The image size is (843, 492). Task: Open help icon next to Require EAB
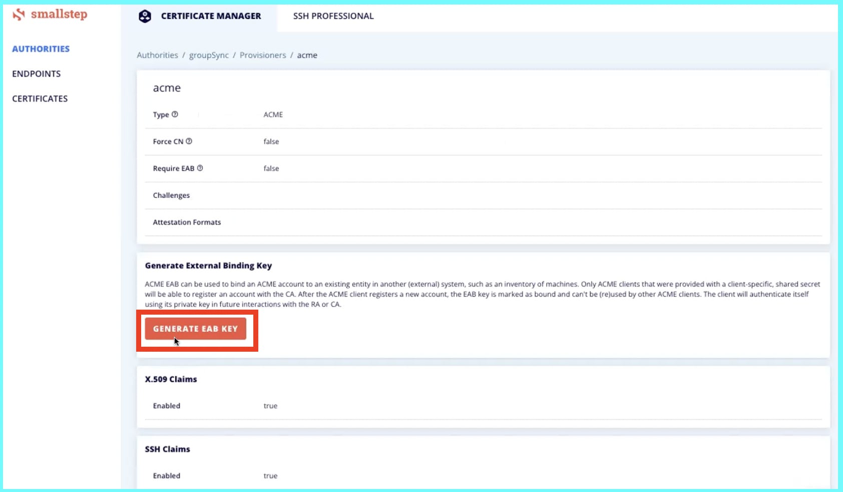(x=200, y=168)
